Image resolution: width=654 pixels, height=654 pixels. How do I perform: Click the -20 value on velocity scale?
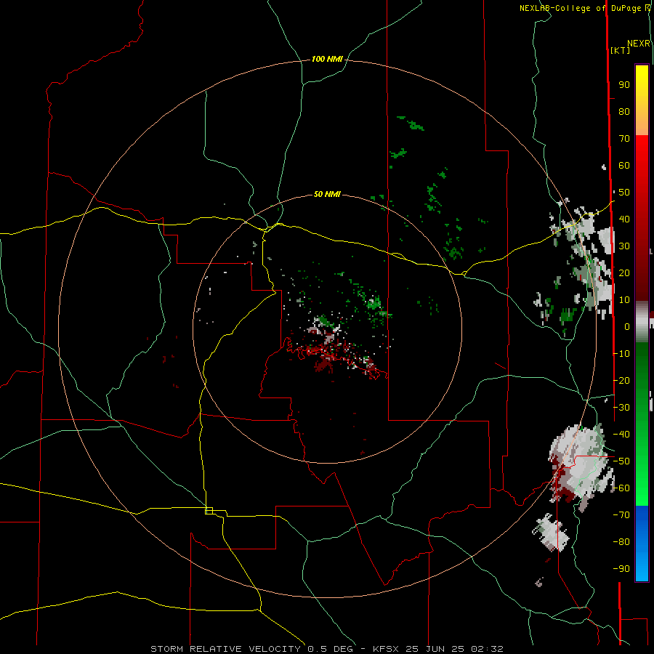pos(621,380)
